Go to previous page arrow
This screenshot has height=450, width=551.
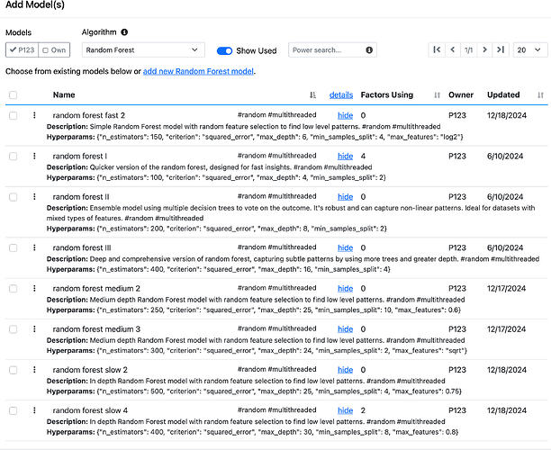[453, 49]
